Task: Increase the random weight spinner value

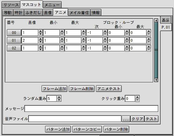Action: 59,97
